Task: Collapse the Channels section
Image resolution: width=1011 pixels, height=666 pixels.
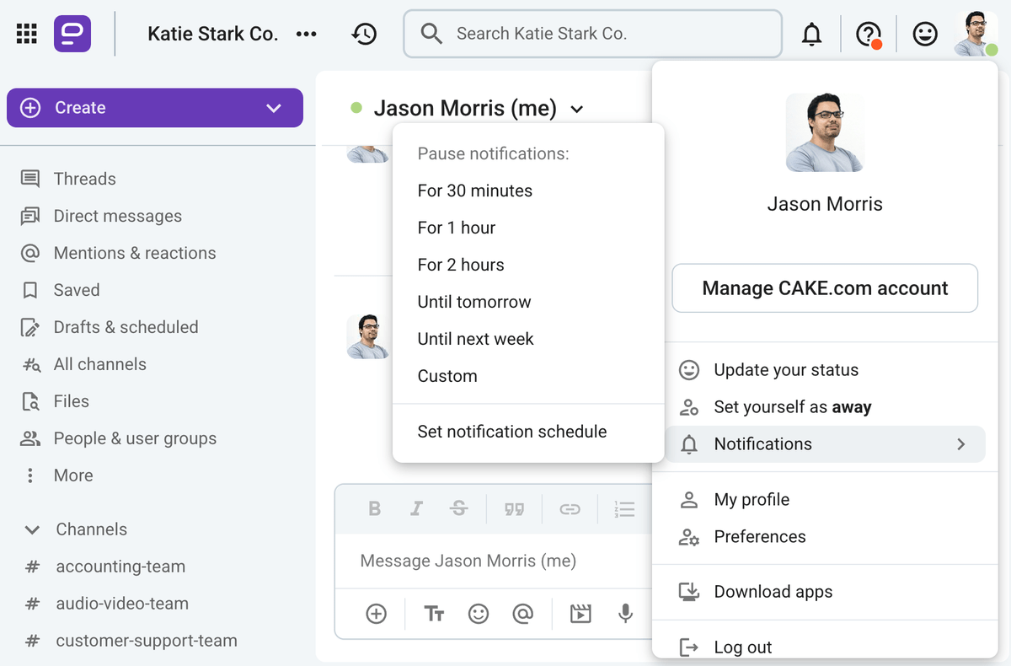Action: tap(31, 529)
